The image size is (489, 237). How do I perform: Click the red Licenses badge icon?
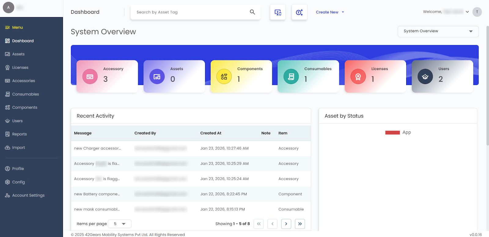coord(358,76)
